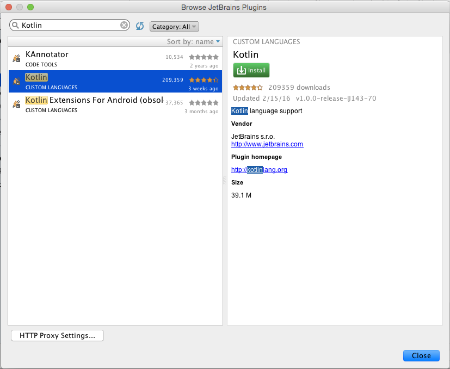Click version v1.0.0-release-IJ143-70 text
450x369 pixels.
pos(336,99)
